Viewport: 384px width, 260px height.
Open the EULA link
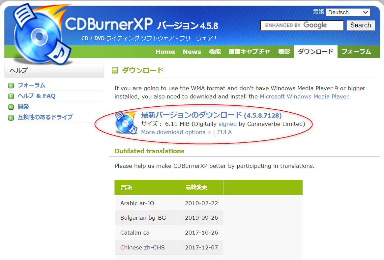(x=224, y=132)
